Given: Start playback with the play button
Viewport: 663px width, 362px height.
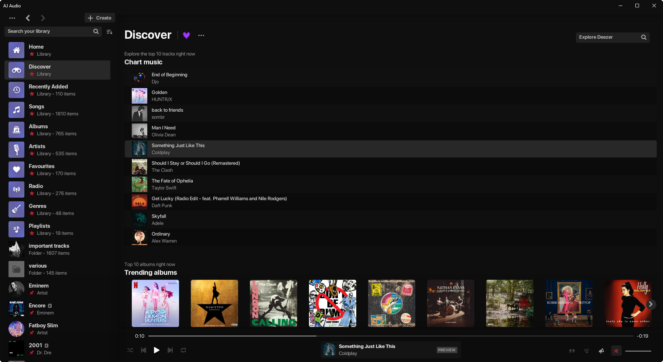Looking at the screenshot, I should pyautogui.click(x=157, y=350).
